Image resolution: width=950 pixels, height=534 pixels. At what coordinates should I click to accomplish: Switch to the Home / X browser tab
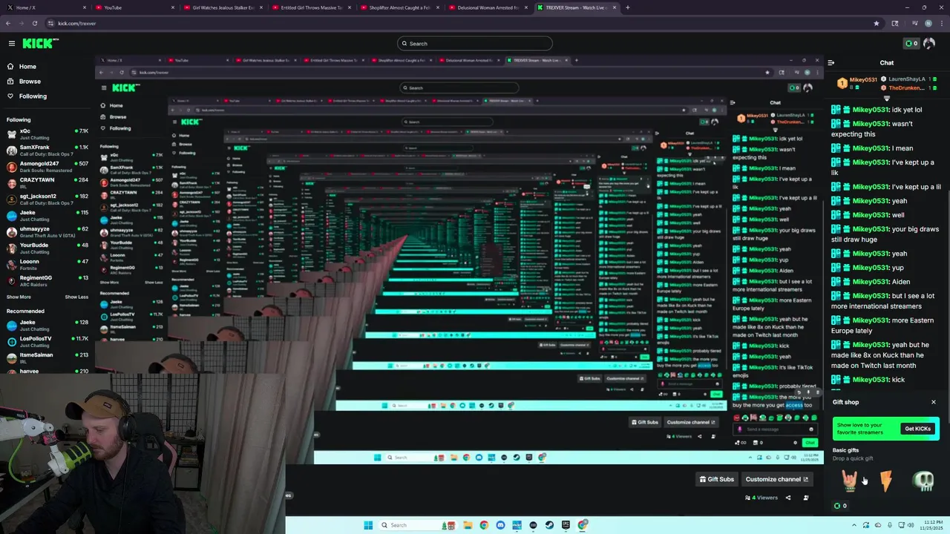45,7
